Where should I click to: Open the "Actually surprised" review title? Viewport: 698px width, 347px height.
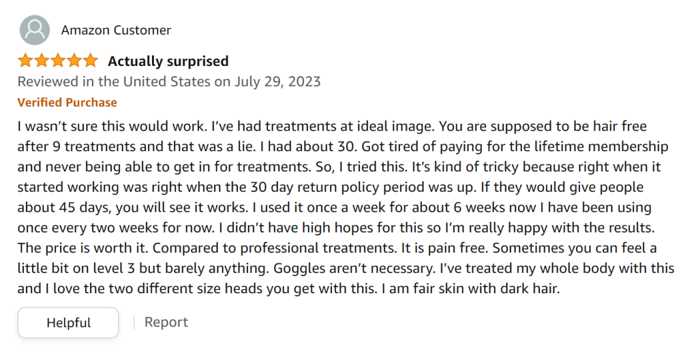168,61
